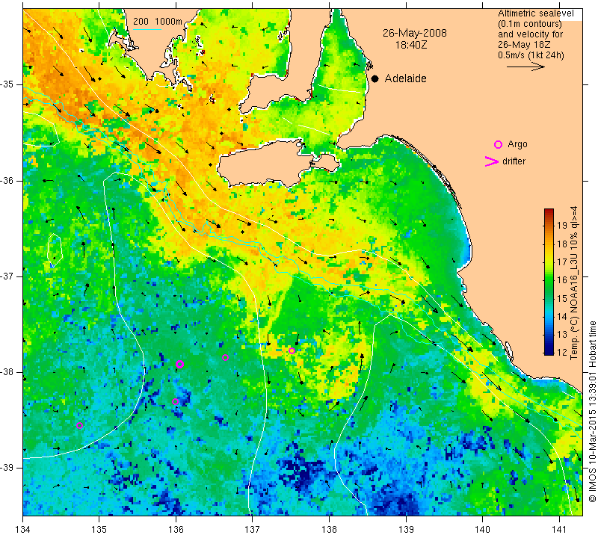
Task: Click the cyan depth contour legend line
Action: click(147, 29)
